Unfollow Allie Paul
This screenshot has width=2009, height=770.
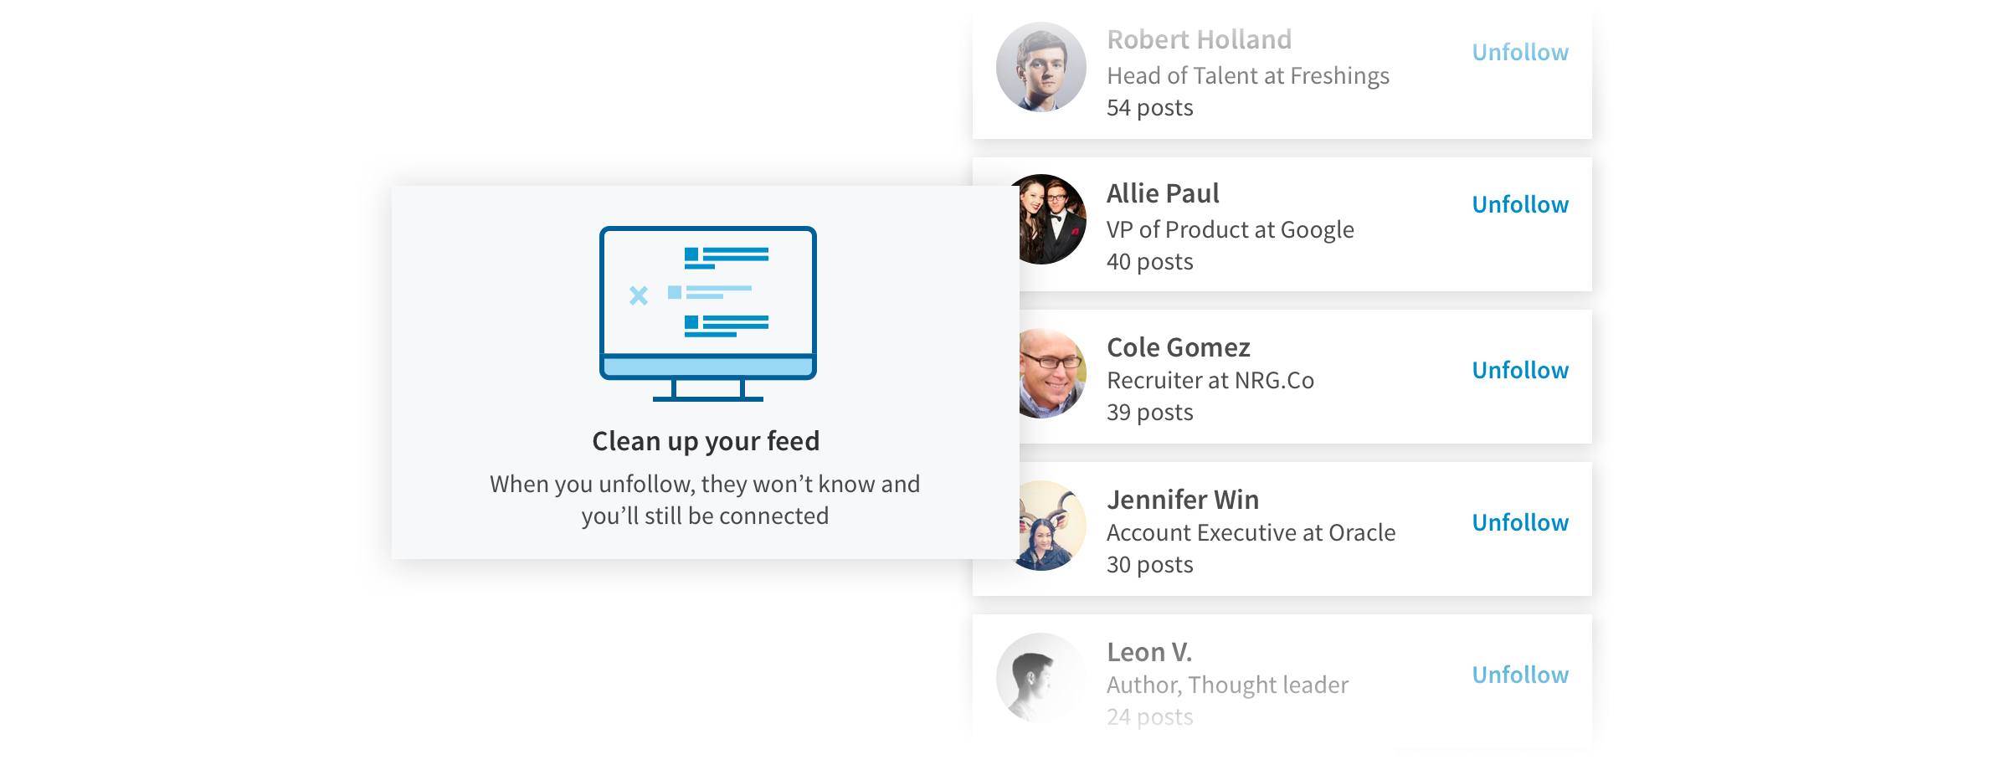tap(1520, 204)
